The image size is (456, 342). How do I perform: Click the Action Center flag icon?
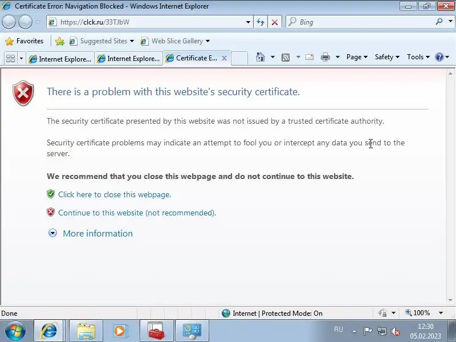pyautogui.click(x=368, y=331)
